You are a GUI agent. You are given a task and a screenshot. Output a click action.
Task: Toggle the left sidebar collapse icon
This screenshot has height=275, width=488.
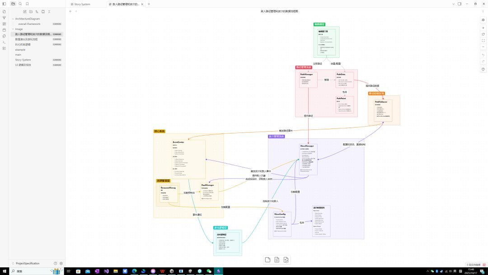pyautogui.click(x=4, y=4)
